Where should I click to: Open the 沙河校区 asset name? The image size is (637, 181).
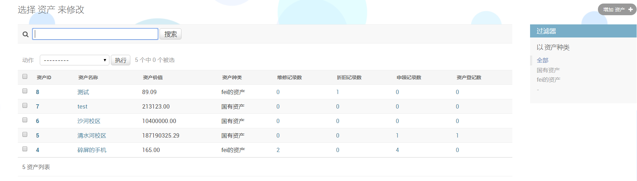89,121
